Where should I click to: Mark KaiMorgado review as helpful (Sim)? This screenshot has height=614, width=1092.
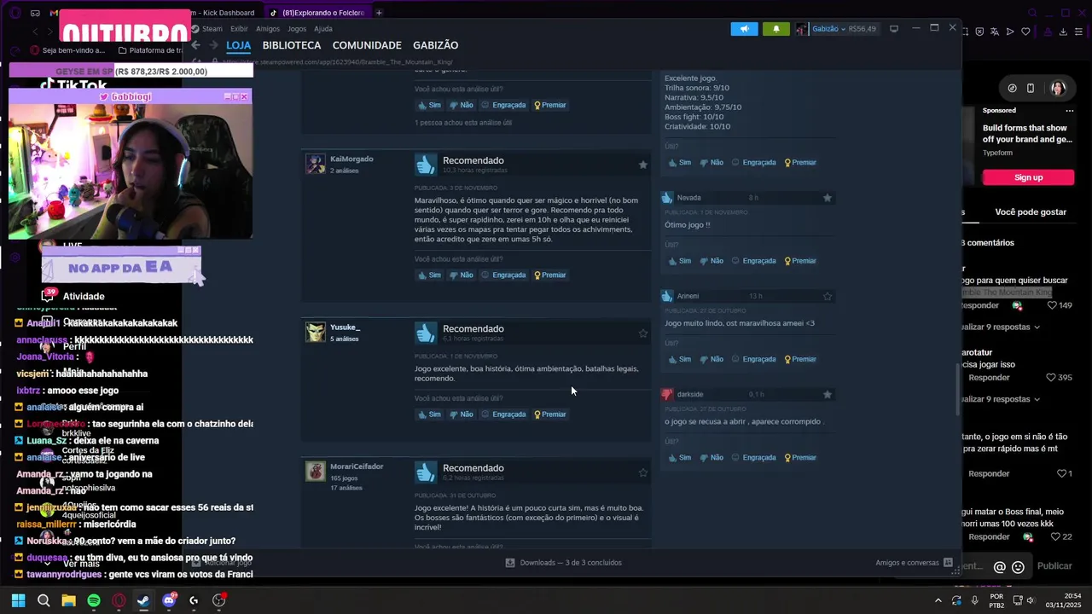click(x=429, y=275)
